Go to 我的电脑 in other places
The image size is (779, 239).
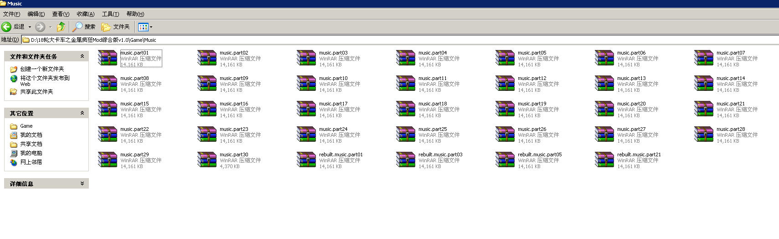[31, 153]
